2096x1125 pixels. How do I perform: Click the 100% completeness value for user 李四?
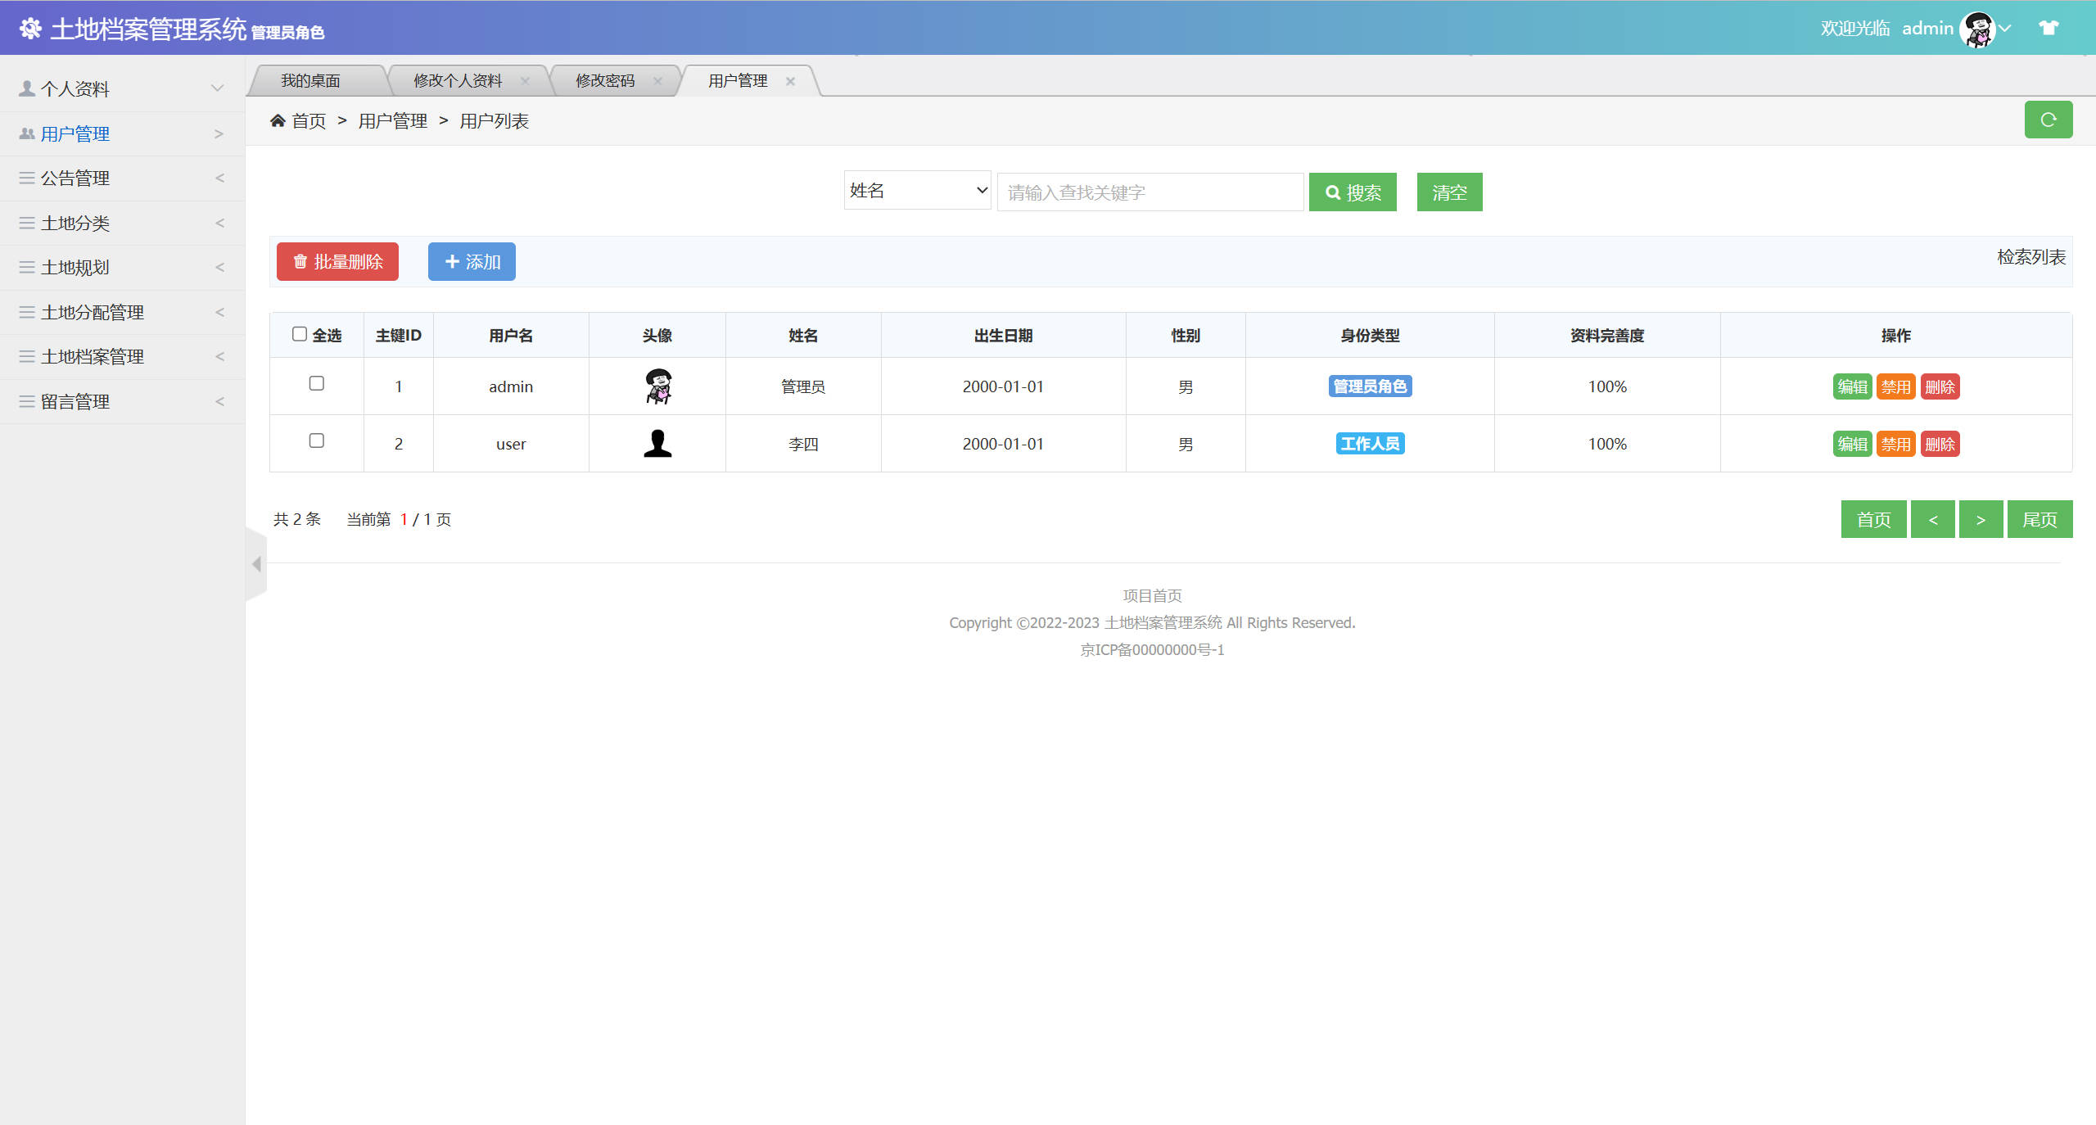pyautogui.click(x=1606, y=443)
